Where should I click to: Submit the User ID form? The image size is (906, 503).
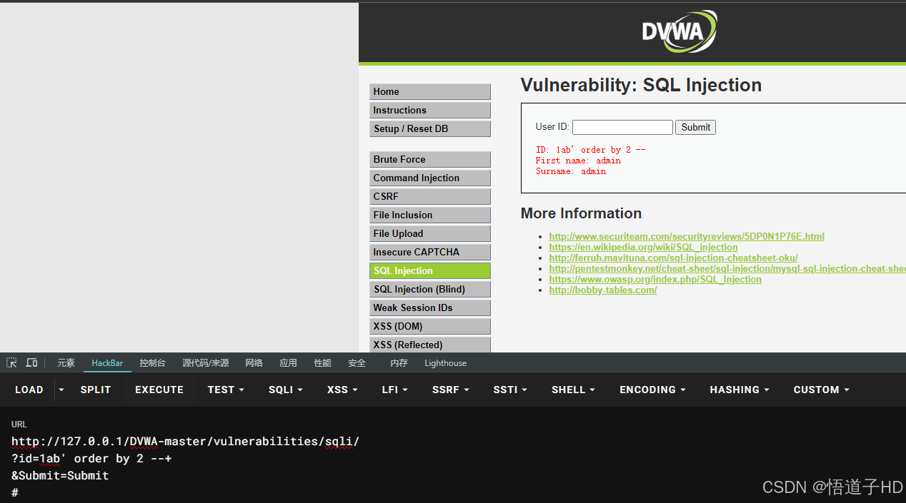pos(695,127)
